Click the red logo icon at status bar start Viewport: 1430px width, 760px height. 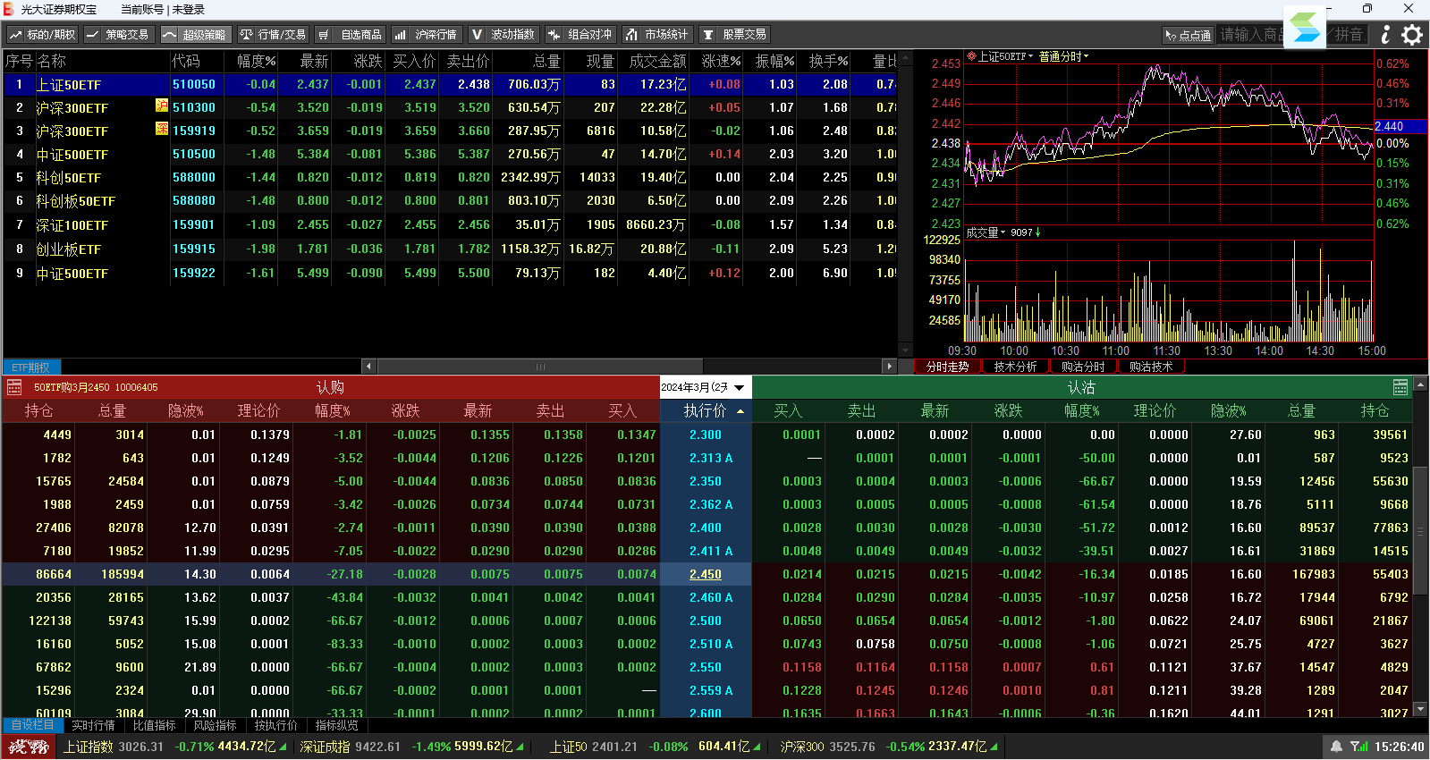pyautogui.click(x=29, y=747)
